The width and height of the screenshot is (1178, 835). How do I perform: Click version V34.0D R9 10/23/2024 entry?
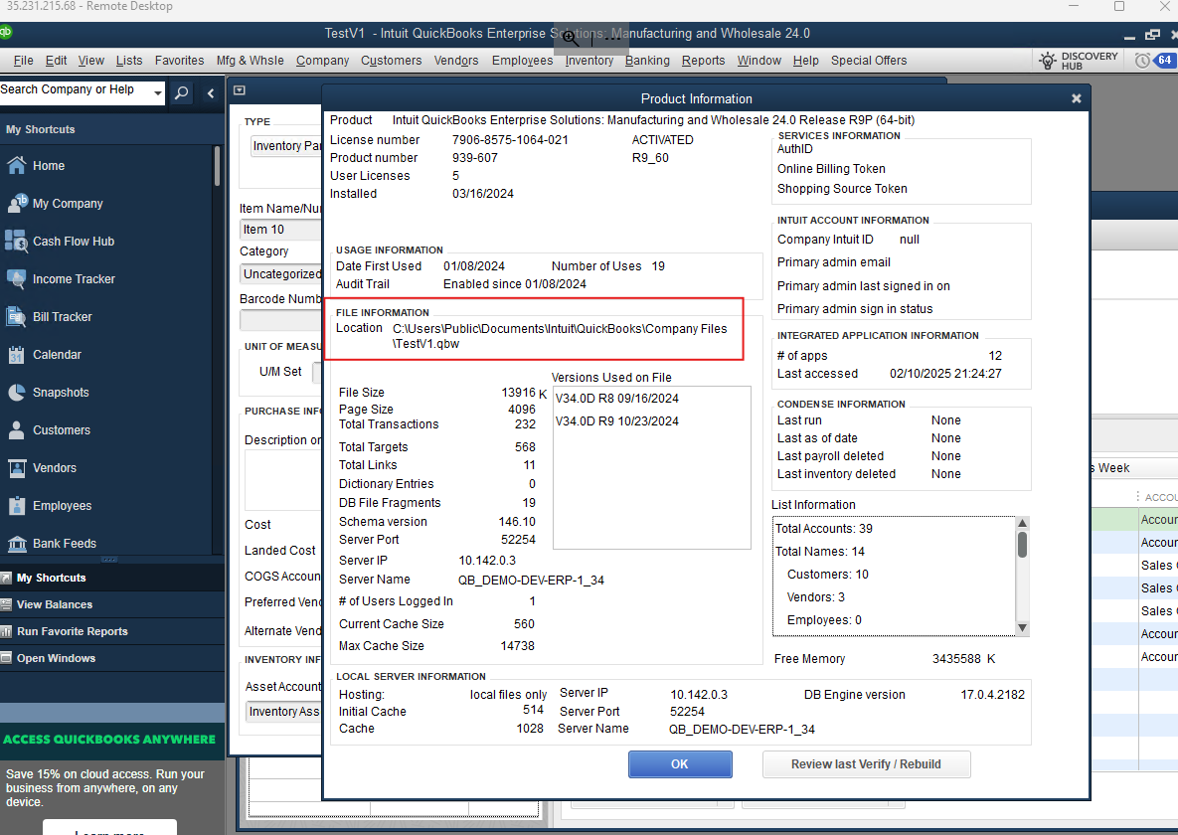click(616, 420)
